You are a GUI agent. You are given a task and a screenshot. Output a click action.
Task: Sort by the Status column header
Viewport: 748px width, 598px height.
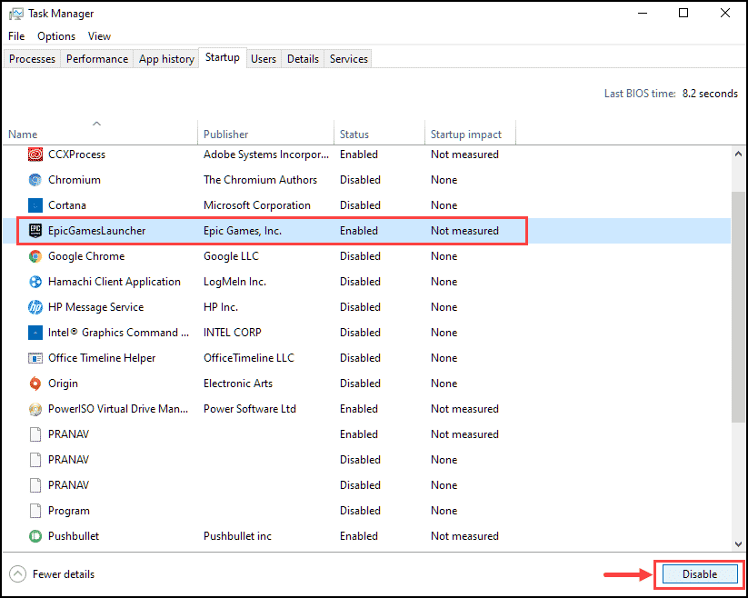379,133
